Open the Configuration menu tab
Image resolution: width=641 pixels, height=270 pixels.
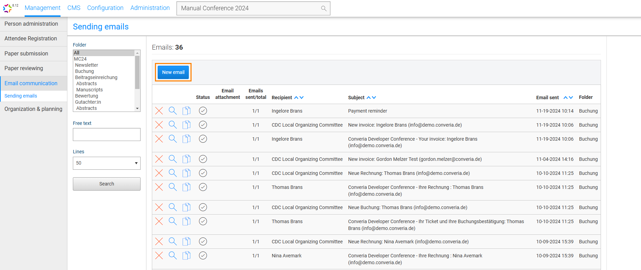[105, 8]
